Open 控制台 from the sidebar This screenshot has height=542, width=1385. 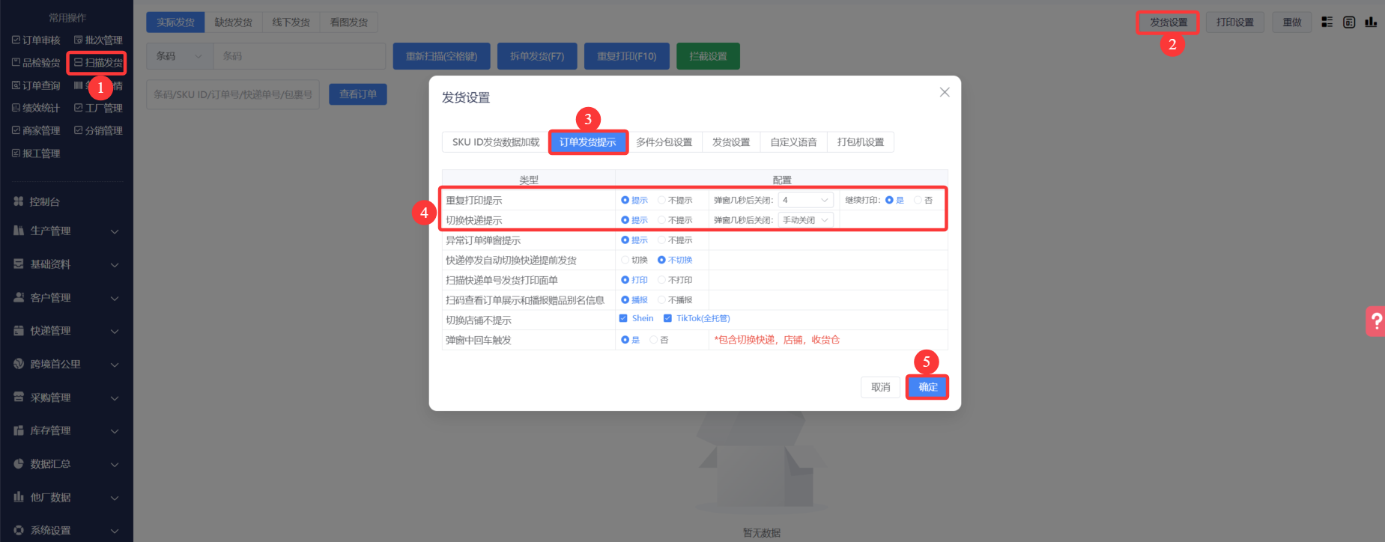click(x=44, y=201)
